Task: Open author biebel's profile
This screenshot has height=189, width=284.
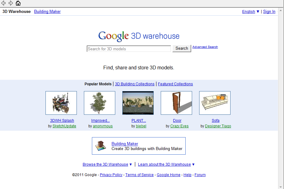Action: (x=141, y=126)
